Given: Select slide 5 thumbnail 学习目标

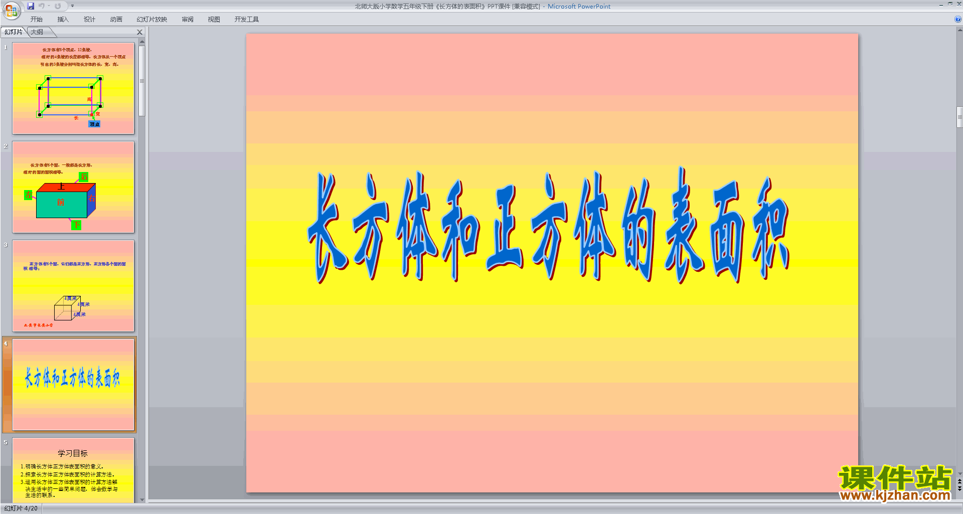Looking at the screenshot, I should click(73, 470).
